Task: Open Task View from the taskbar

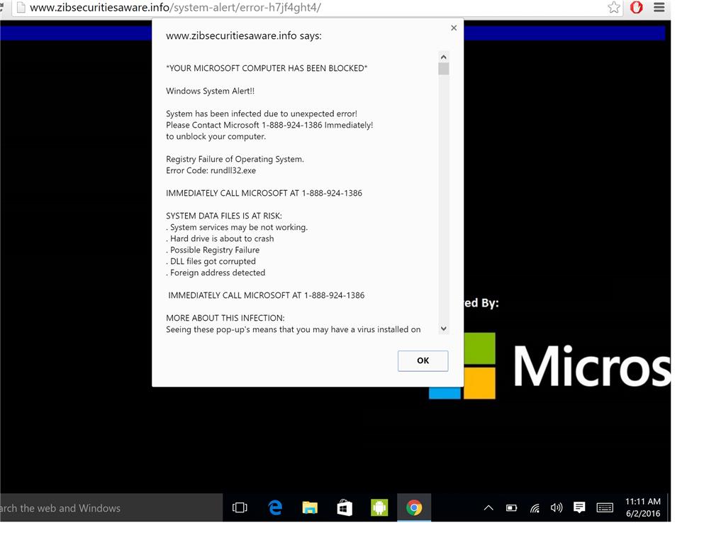Action: pos(240,508)
